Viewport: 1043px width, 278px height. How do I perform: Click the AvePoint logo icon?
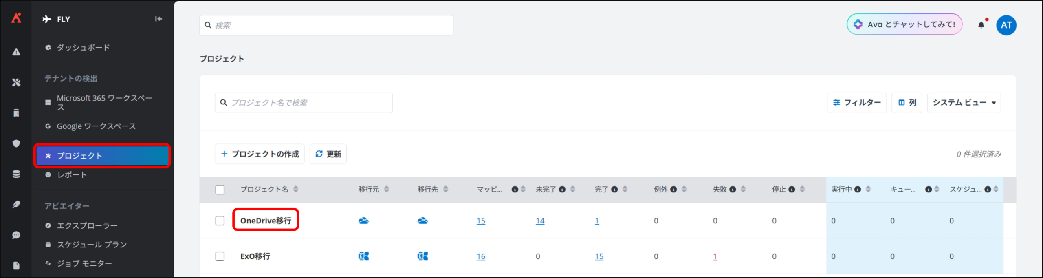point(16,18)
